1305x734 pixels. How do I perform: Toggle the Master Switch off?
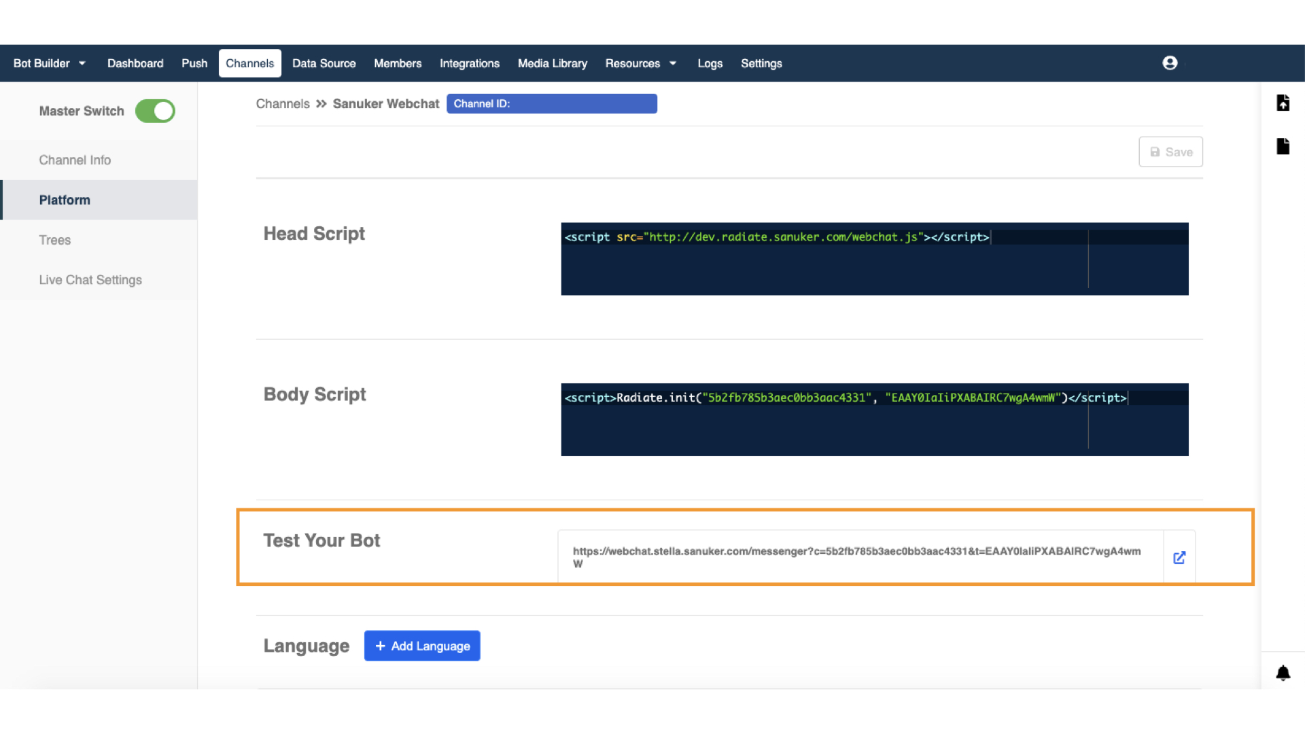155,111
